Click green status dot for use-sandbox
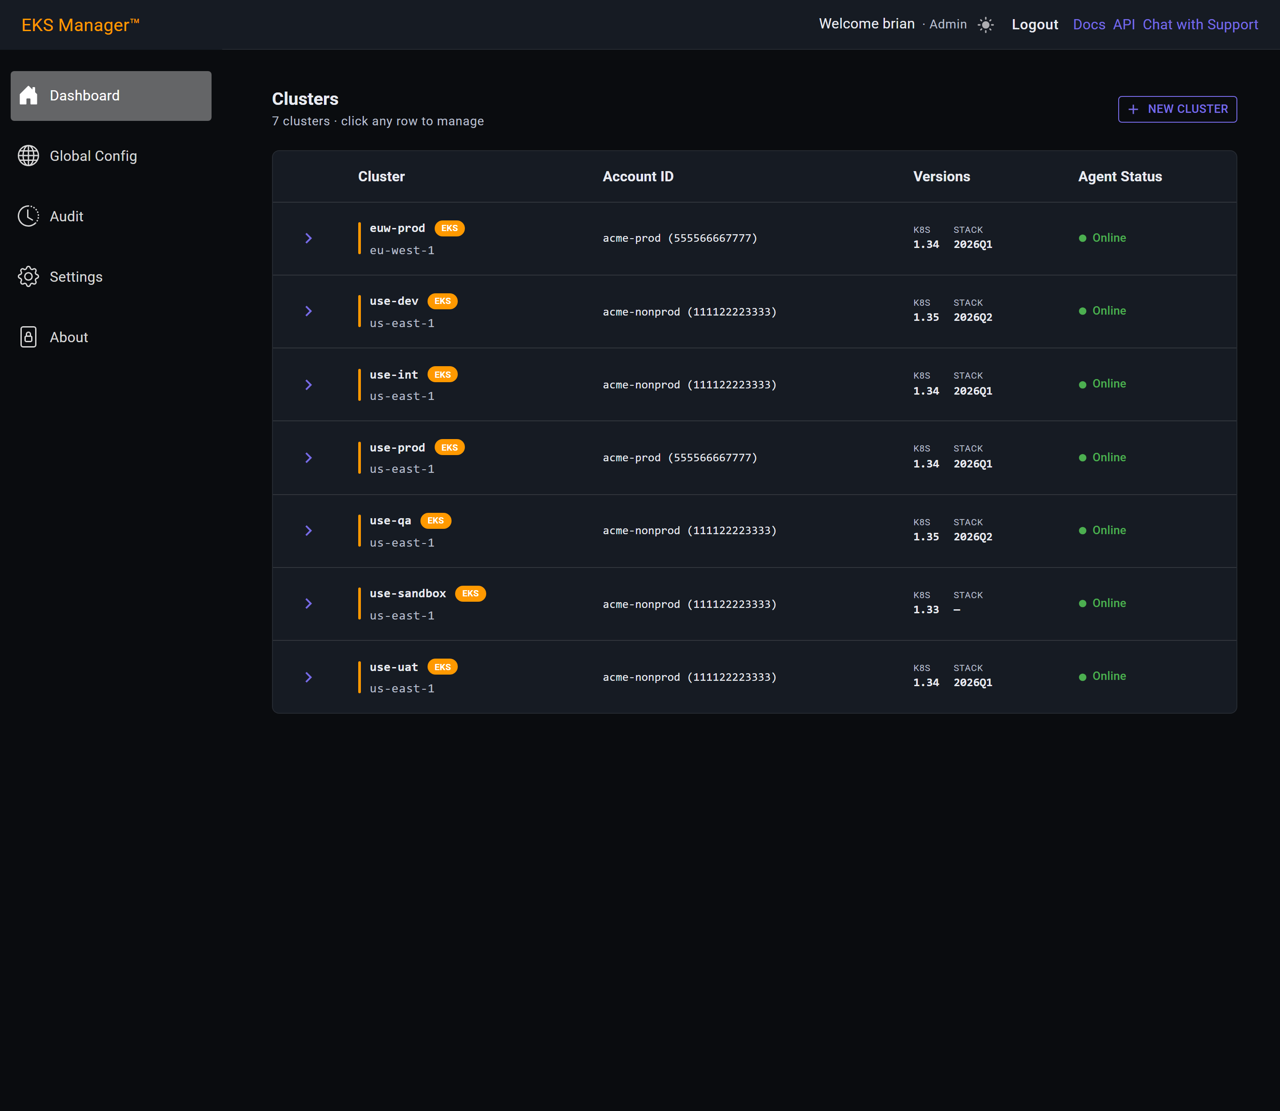Image resolution: width=1280 pixels, height=1111 pixels. coord(1083,603)
